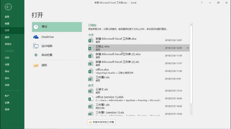Choose 保存 in the sidebar
This screenshot has height=129, width=231.
click(7, 37)
